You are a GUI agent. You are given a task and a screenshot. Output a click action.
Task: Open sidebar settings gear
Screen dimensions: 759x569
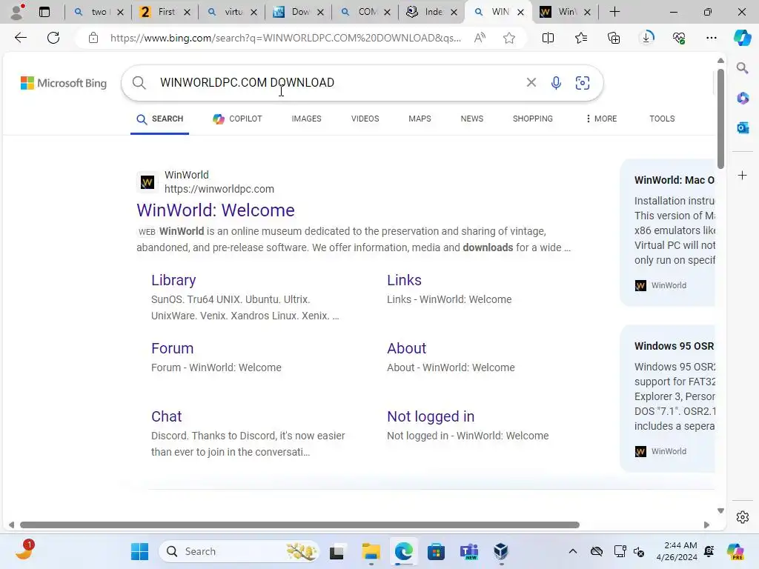(x=743, y=517)
